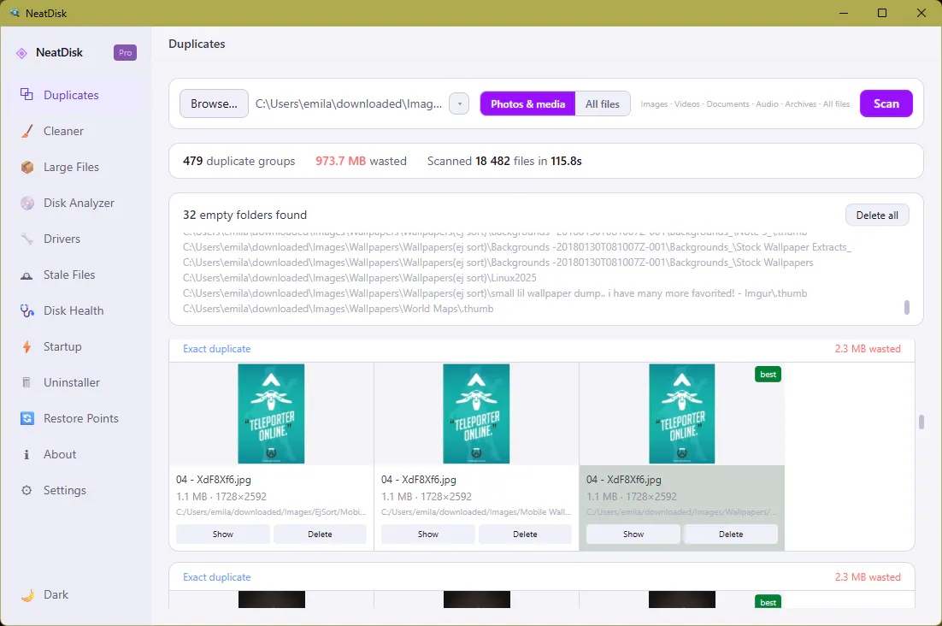Delete 04 - XdF8Xf6.jpg in Mobile Wall folder
Viewport: 942px width, 626px height.
tap(525, 534)
